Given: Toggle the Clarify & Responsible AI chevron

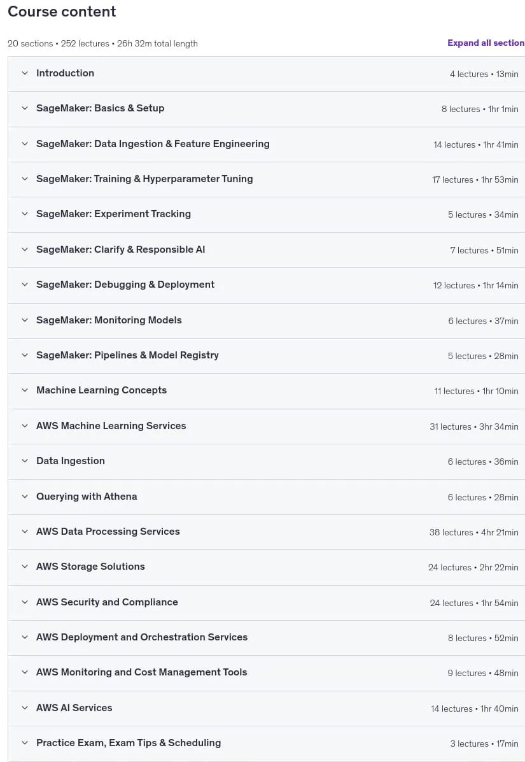Looking at the screenshot, I should [x=25, y=250].
